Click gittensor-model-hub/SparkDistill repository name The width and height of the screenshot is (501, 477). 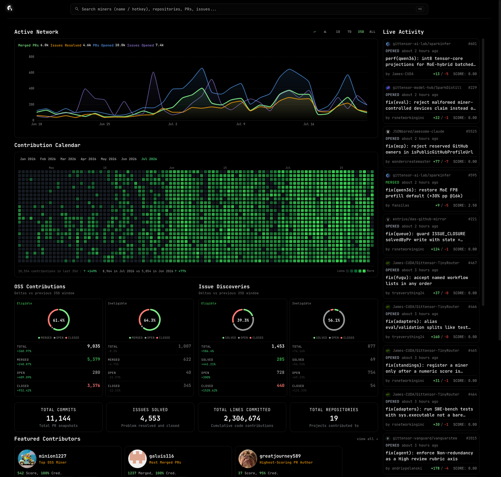427,88
